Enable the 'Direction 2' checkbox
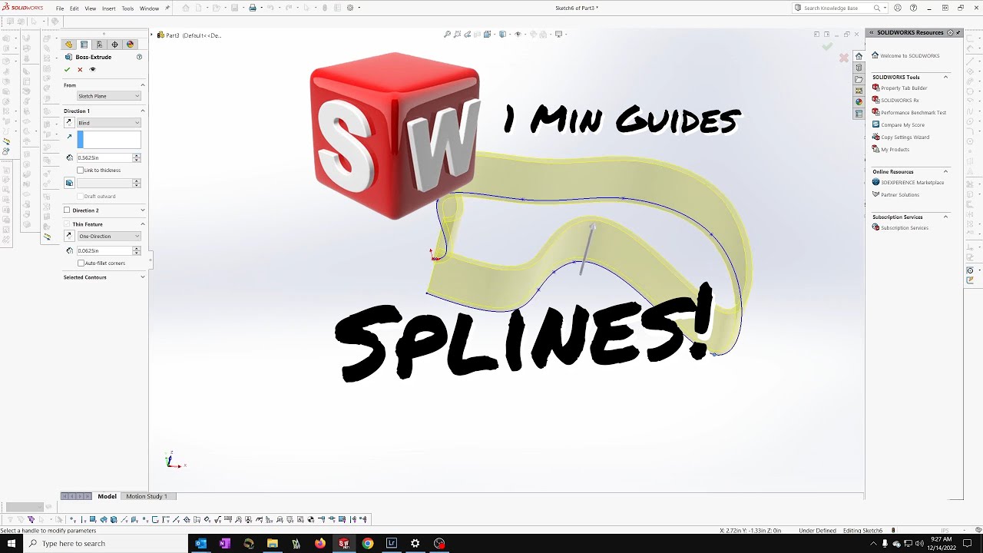 point(67,210)
